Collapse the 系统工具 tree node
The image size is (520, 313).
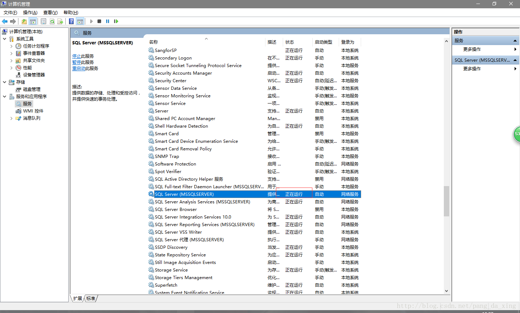[x=4, y=39]
